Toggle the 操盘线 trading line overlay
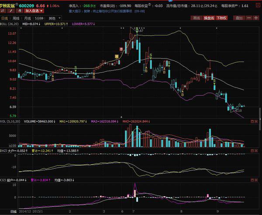Viewport: 262px width, 215px height. pyautogui.click(x=209, y=18)
